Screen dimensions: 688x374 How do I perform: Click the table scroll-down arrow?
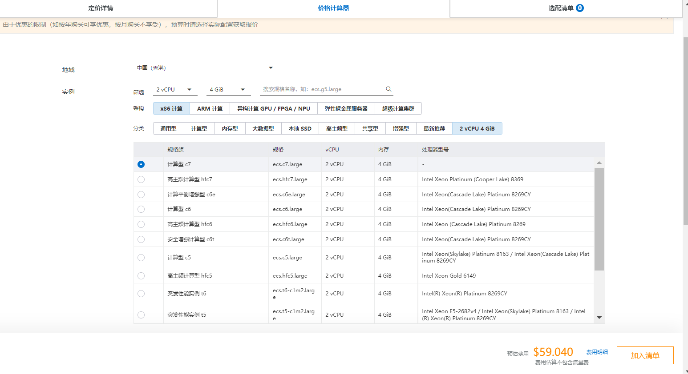tap(599, 318)
